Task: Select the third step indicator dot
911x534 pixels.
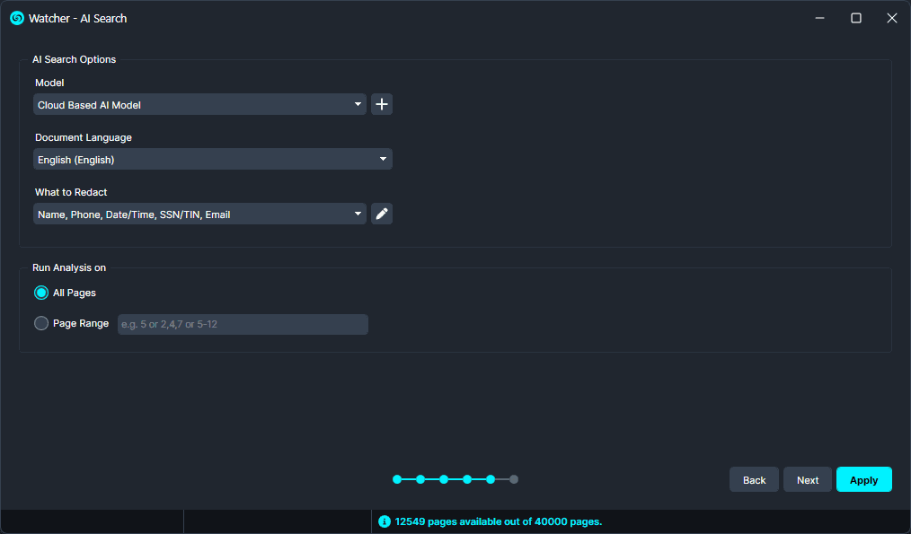Action: point(444,479)
